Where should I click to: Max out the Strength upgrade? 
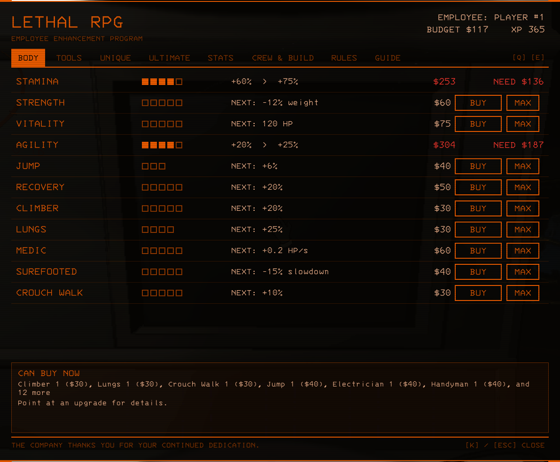click(522, 103)
